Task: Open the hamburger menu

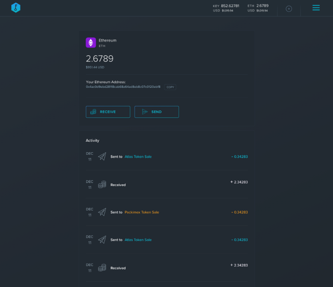Action: click(x=316, y=8)
